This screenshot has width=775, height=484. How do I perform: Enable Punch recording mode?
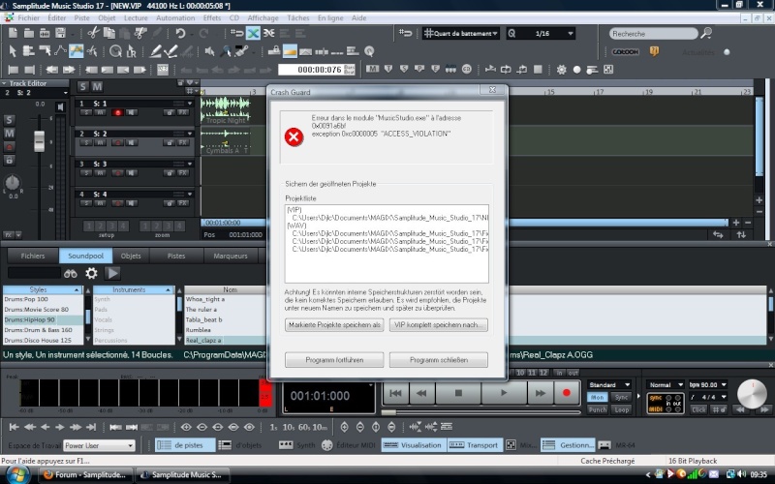597,409
